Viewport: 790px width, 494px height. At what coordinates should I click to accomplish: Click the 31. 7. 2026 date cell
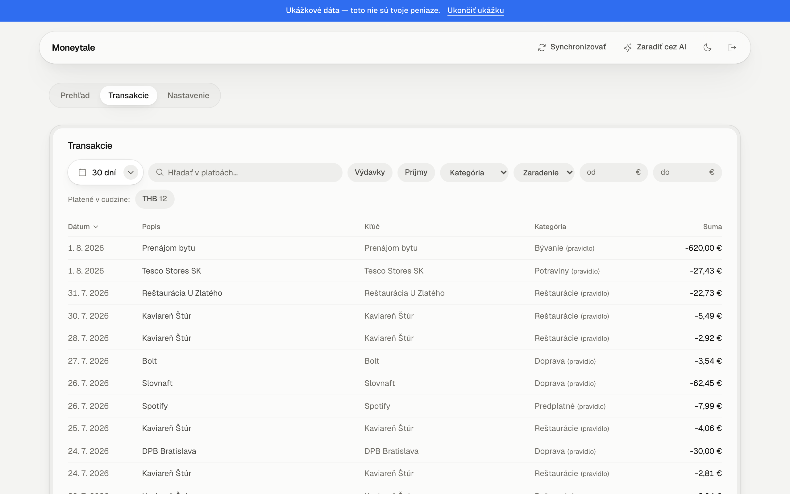click(88, 293)
